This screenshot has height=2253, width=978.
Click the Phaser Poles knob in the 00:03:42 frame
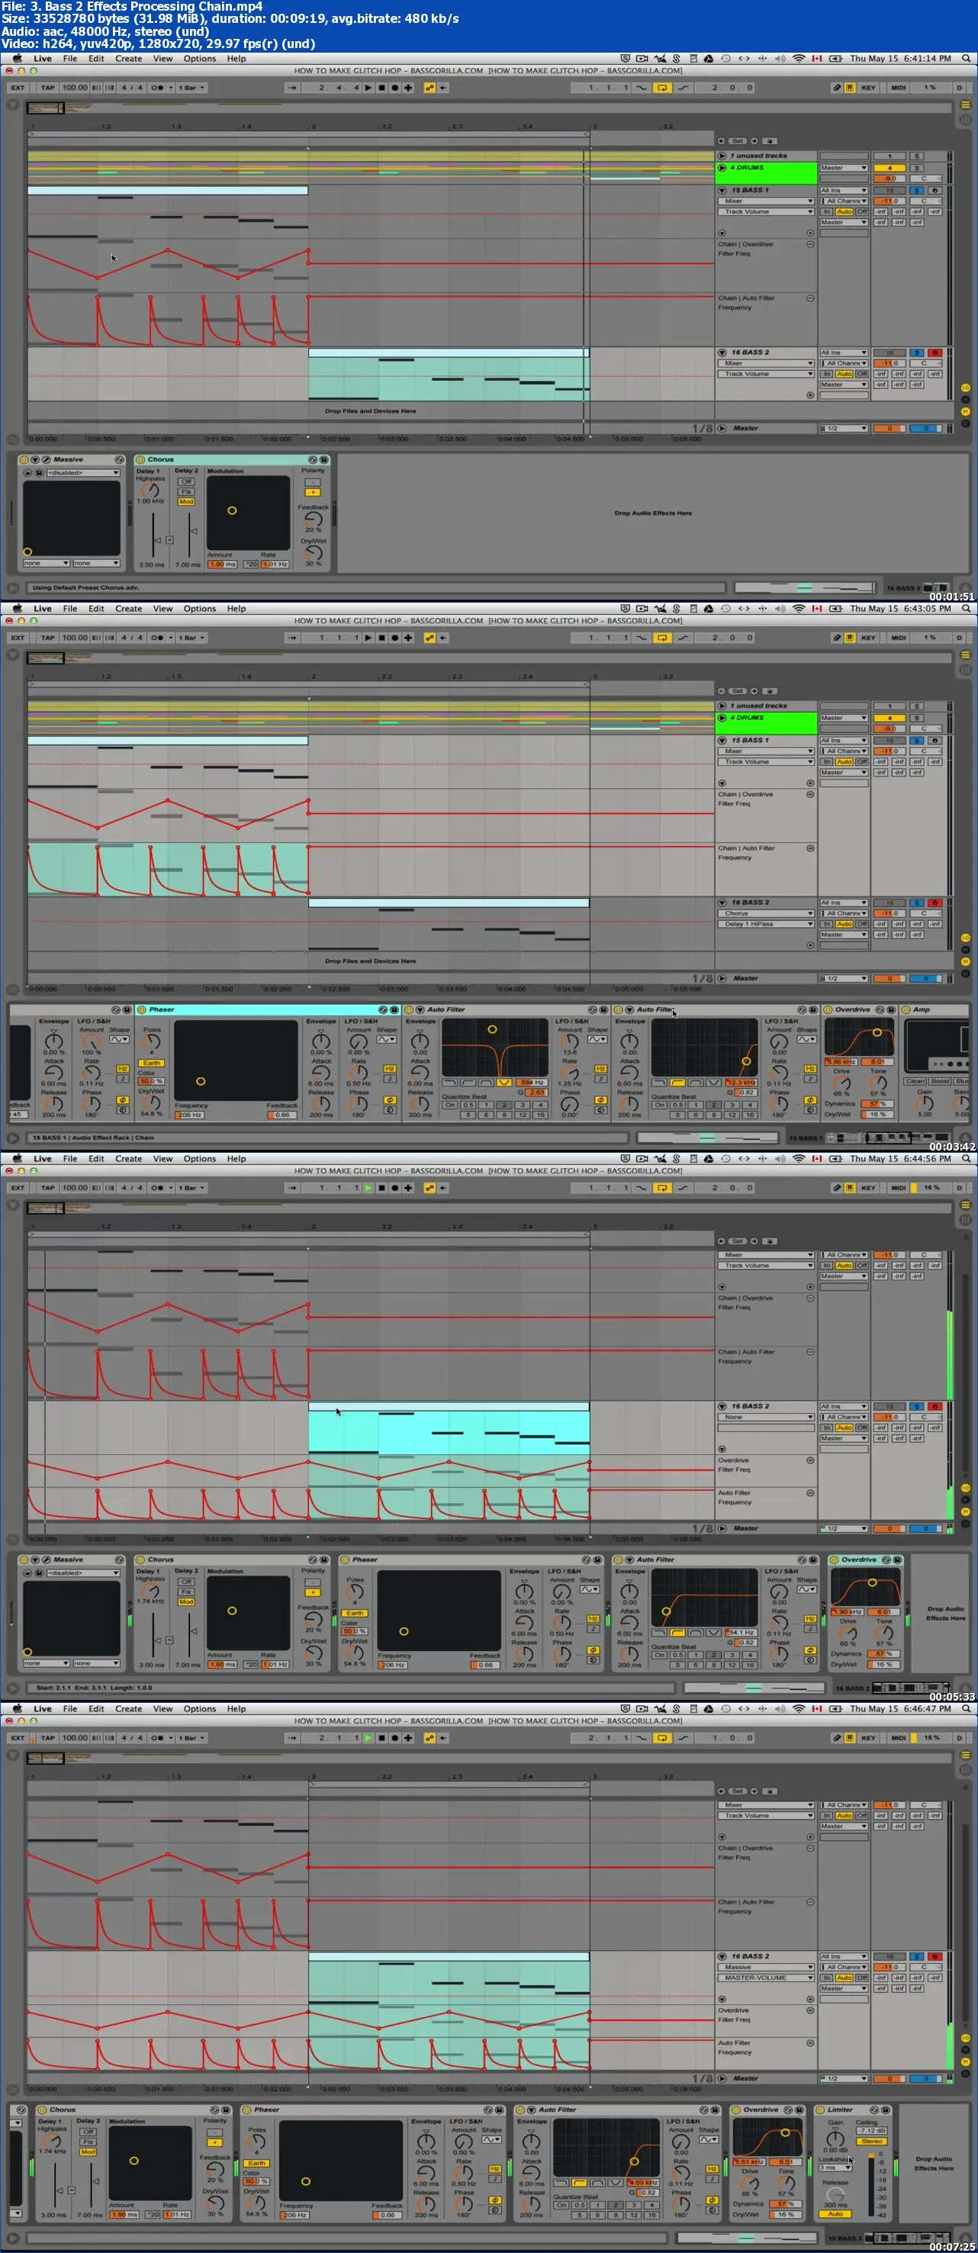[x=151, y=1042]
